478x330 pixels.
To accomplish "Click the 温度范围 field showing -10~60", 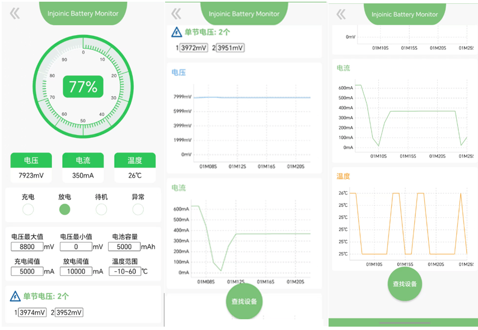I will pyautogui.click(x=124, y=272).
